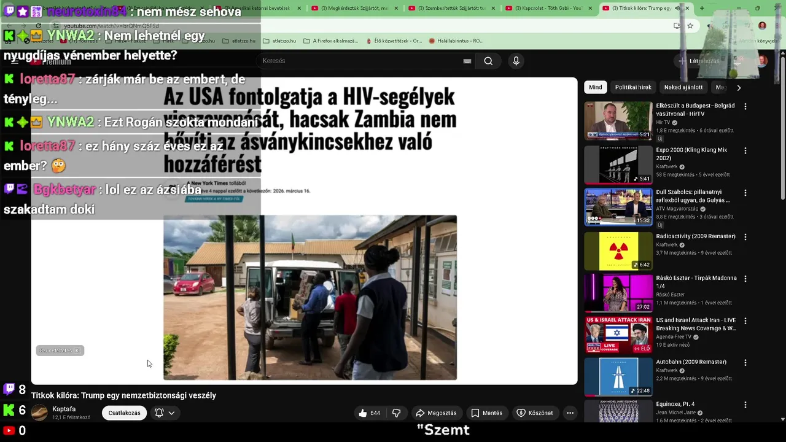The height and width of the screenshot is (442, 786).
Task: Open options menu for Radioactivity video
Action: point(745,236)
